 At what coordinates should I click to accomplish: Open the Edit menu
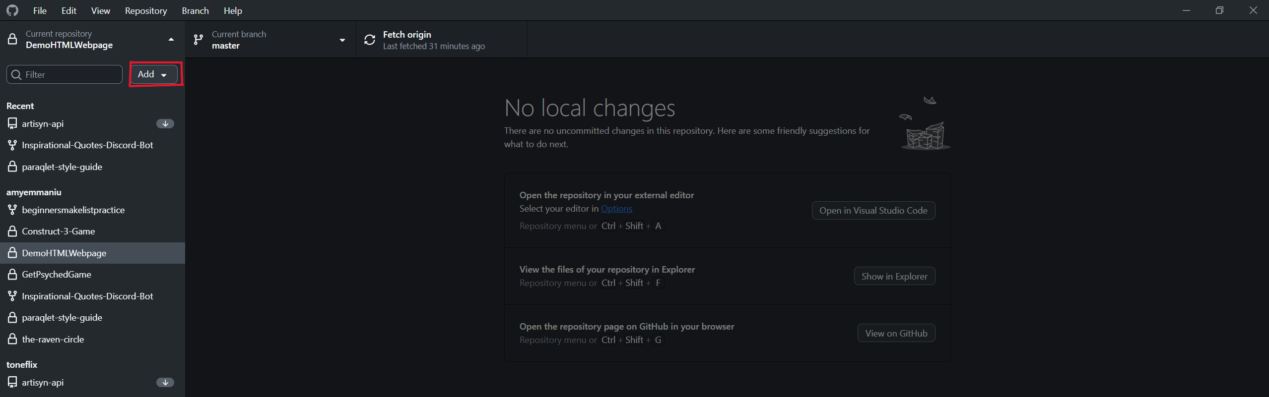point(69,10)
